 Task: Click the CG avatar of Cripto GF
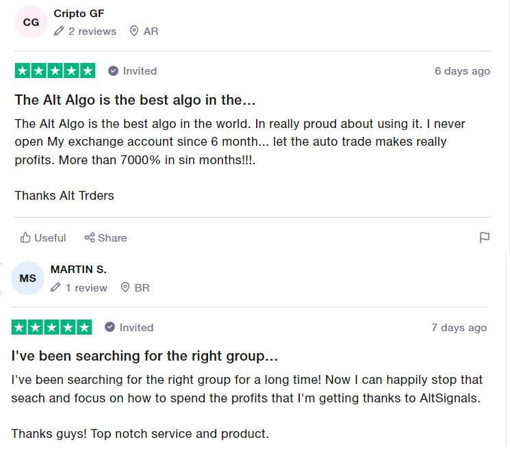pos(31,22)
